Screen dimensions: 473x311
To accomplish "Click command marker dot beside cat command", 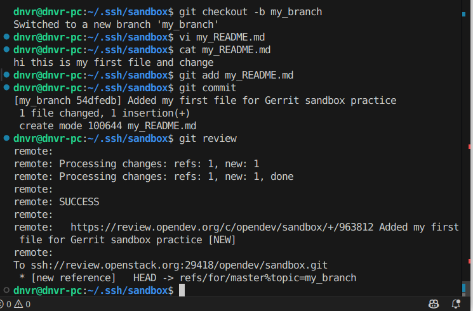I will point(6,50).
